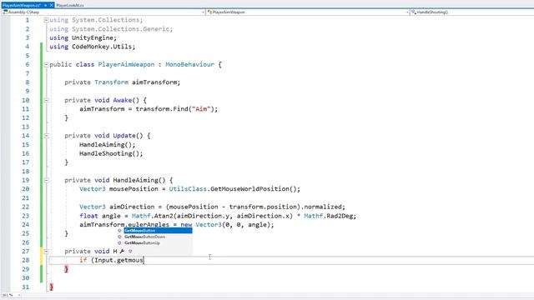This screenshot has width=534, height=300.
Task: Click line number 14 in the gutter
Action: pos(26,136)
